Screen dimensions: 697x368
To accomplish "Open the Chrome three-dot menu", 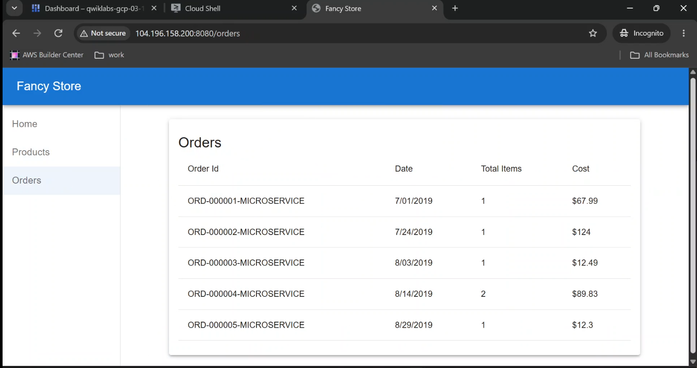I will (684, 33).
